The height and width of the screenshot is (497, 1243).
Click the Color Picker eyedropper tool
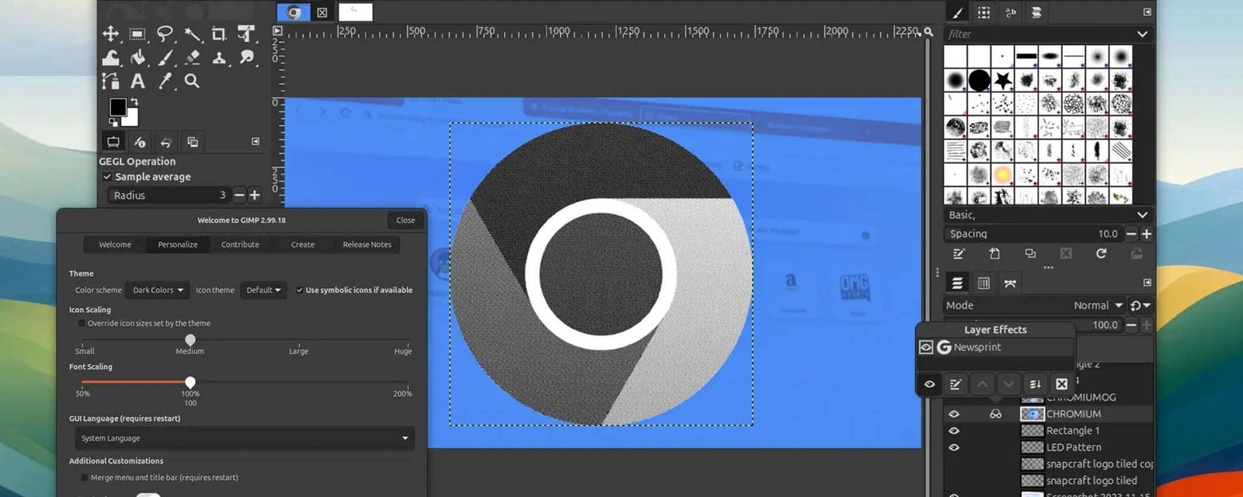pos(165,81)
